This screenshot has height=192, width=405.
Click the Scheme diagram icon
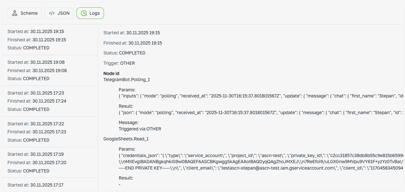14,13
